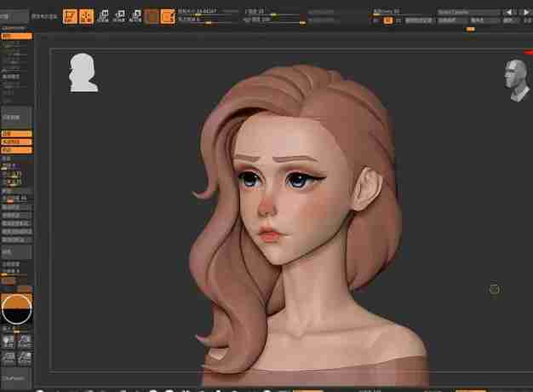This screenshot has height=392, width=533.
Task: Click the white head silhouette thumbnail in viewport
Action: [x=83, y=72]
